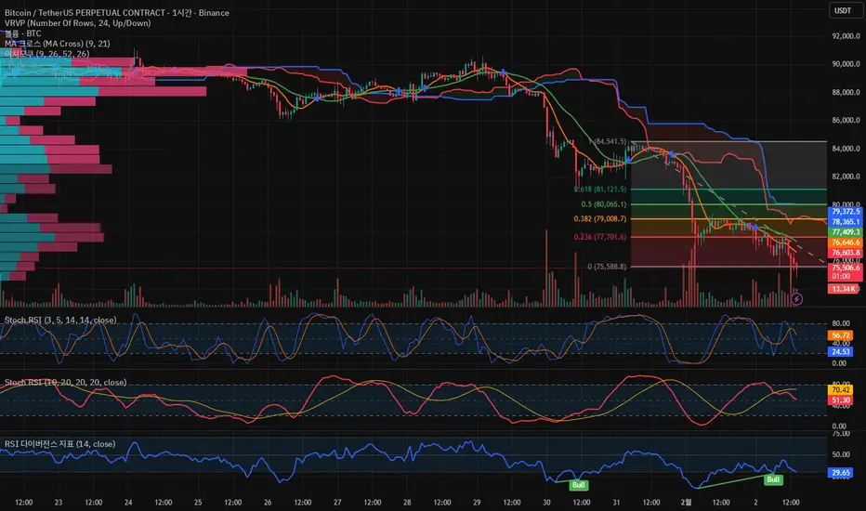Click date 29 on the time axis
This screenshot has width=866, height=511.
[x=477, y=502]
